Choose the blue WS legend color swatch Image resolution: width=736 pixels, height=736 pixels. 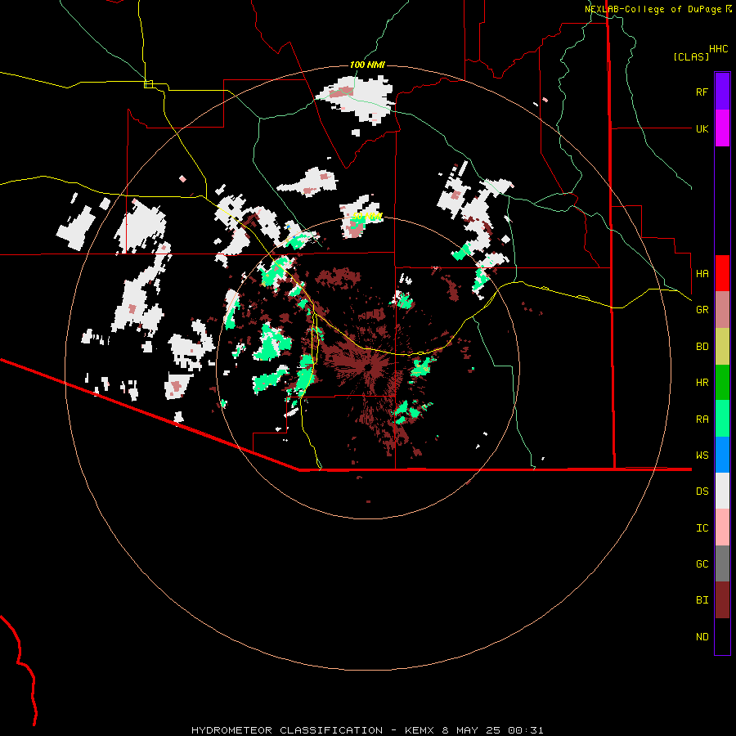pos(722,455)
